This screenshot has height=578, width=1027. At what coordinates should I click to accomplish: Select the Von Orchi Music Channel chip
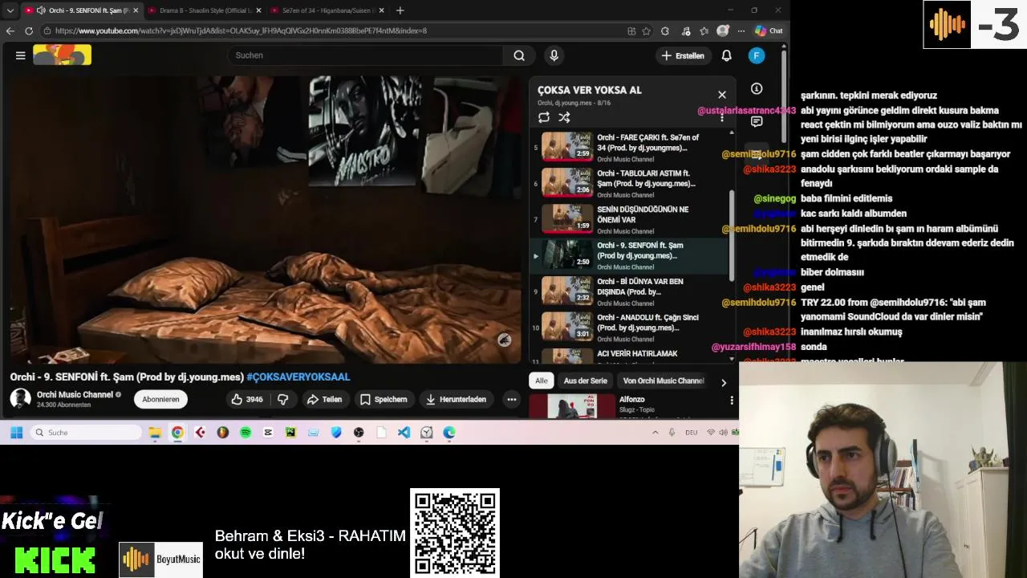coord(664,381)
